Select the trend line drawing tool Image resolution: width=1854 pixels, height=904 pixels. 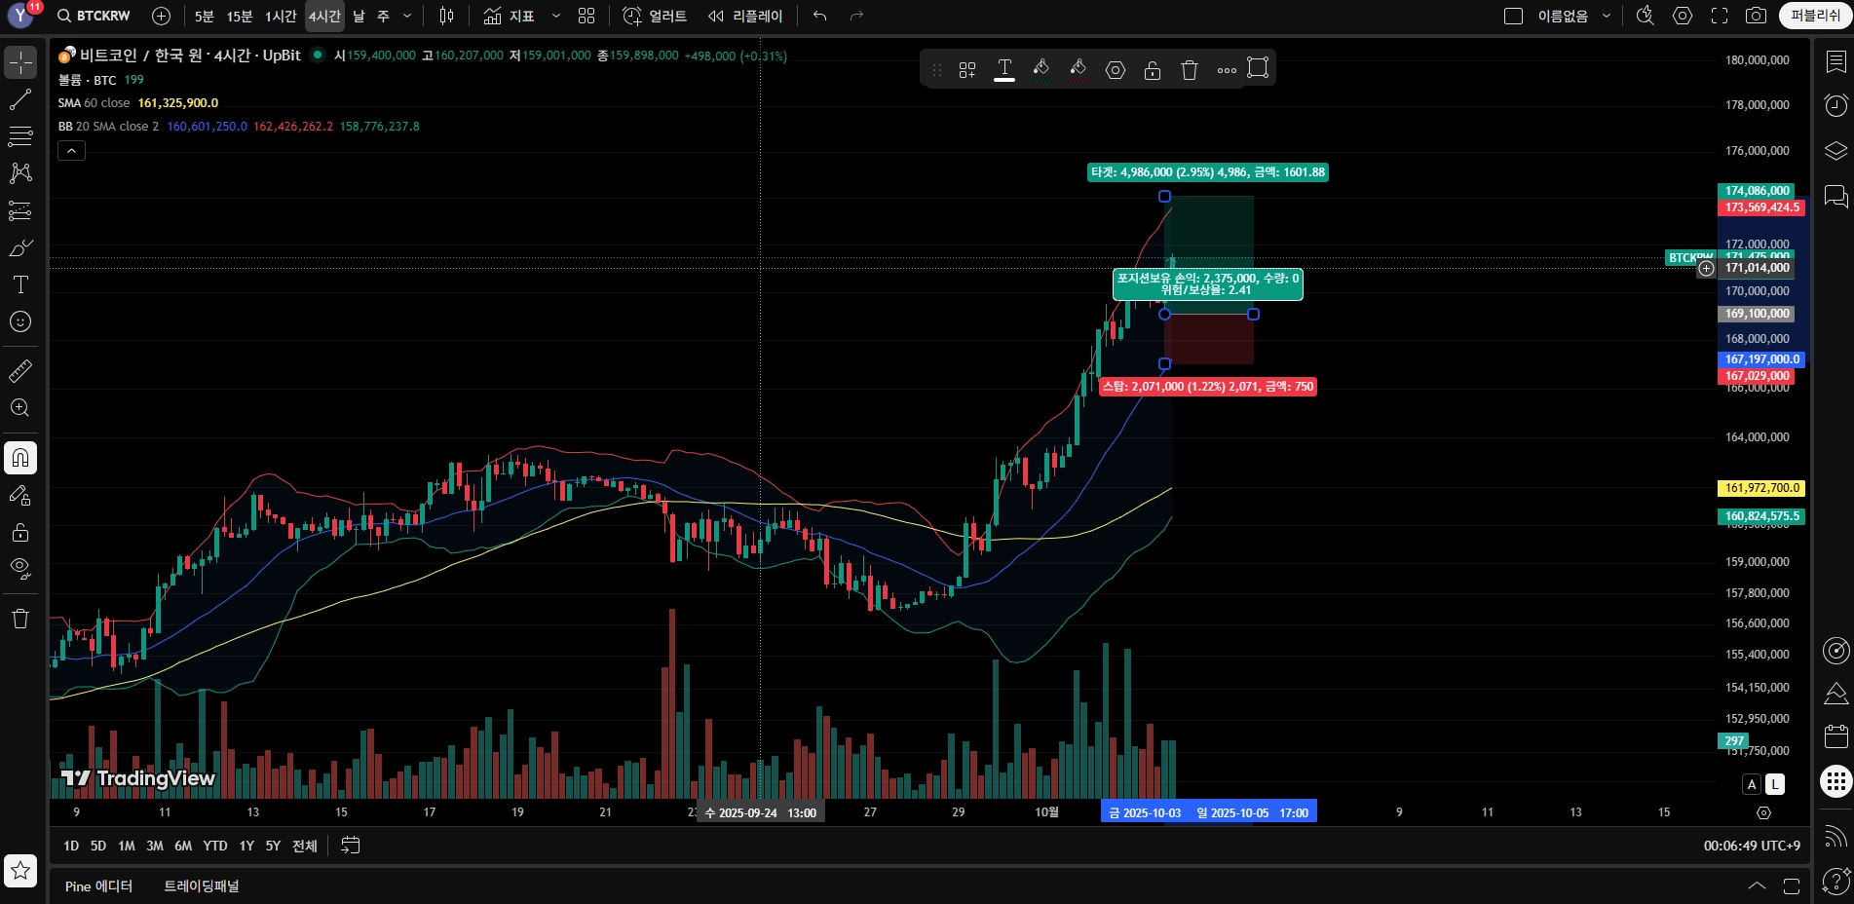20,99
